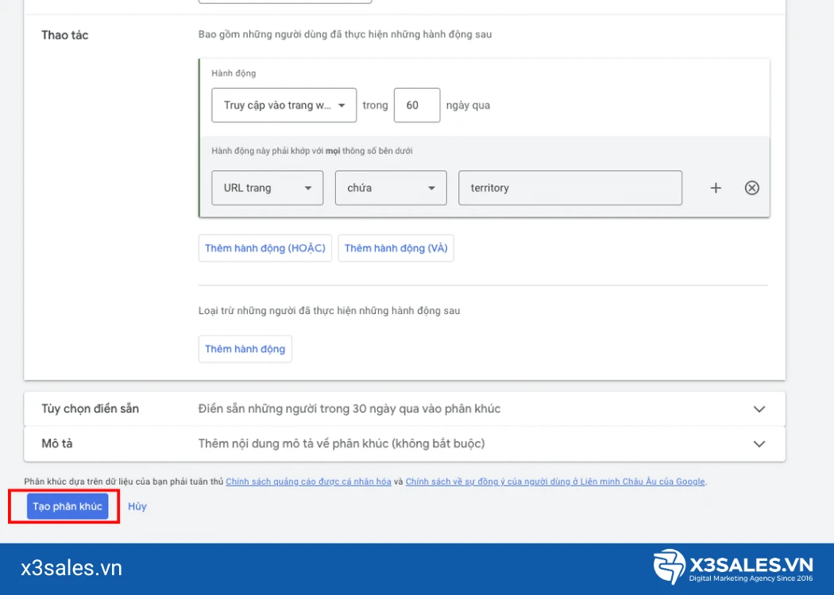Click 'Loại trừ những người đã thực hiện' text
The image size is (834, 595).
330,311
